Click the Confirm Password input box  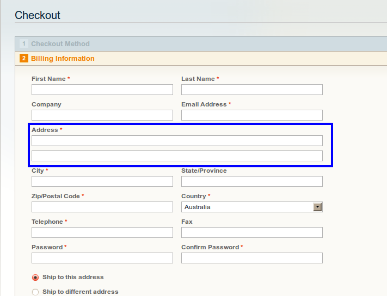251,258
